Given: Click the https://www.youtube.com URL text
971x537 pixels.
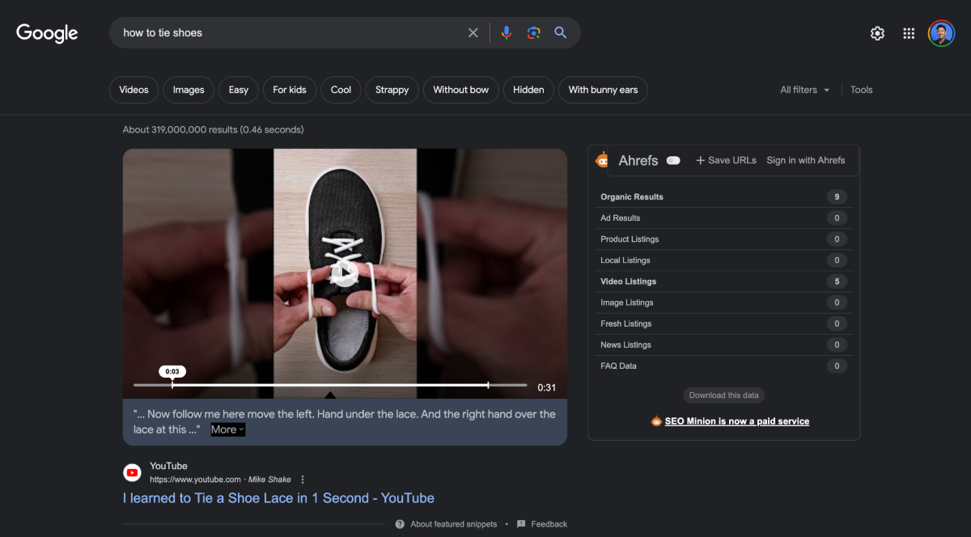Looking at the screenshot, I should click(x=195, y=480).
